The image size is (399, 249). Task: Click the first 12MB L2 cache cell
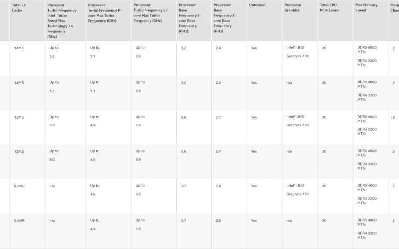pos(19,117)
